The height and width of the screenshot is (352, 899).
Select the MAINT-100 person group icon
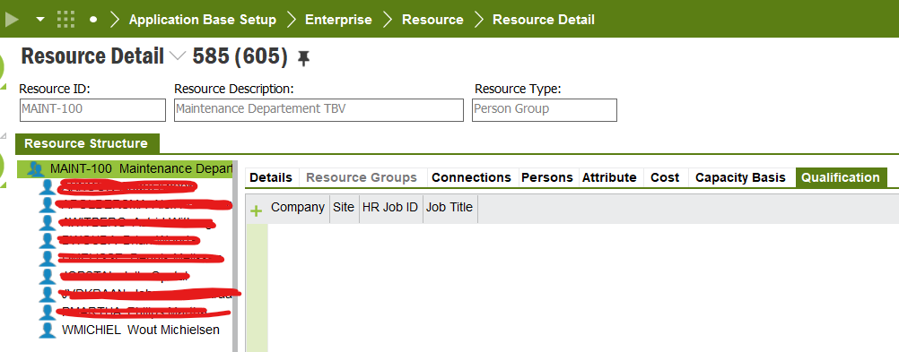coord(36,169)
